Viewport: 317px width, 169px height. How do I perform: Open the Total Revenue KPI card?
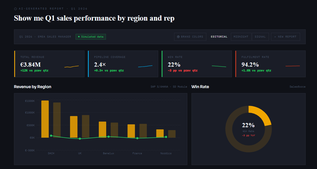click(x=49, y=64)
